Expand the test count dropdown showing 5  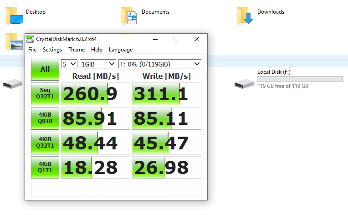[69, 64]
